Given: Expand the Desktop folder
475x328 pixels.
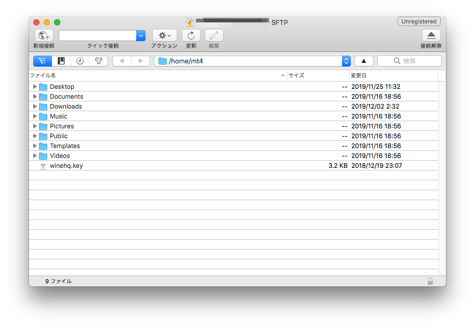Looking at the screenshot, I should [x=35, y=87].
